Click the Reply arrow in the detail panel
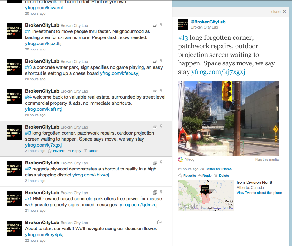Screen dimensions: 292x246 click(205, 176)
